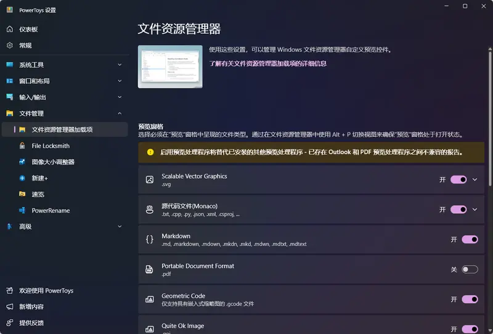Click the 新增内容 megaphone icon
The width and height of the screenshot is (493, 334).
[x=10, y=306]
